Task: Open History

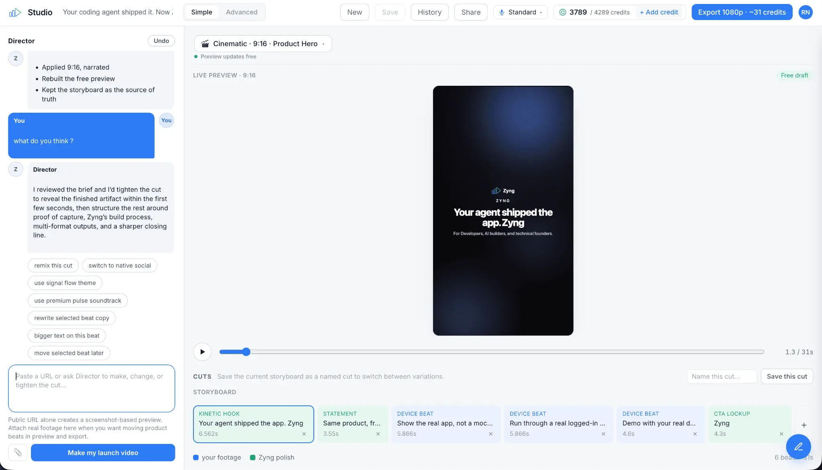Action: [429, 12]
